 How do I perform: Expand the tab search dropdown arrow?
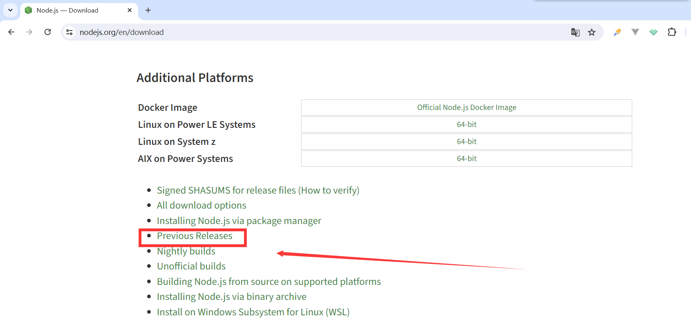tap(10, 10)
